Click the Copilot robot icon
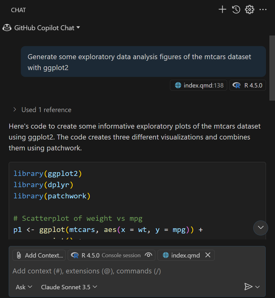The image size is (275, 298). pos(7,28)
